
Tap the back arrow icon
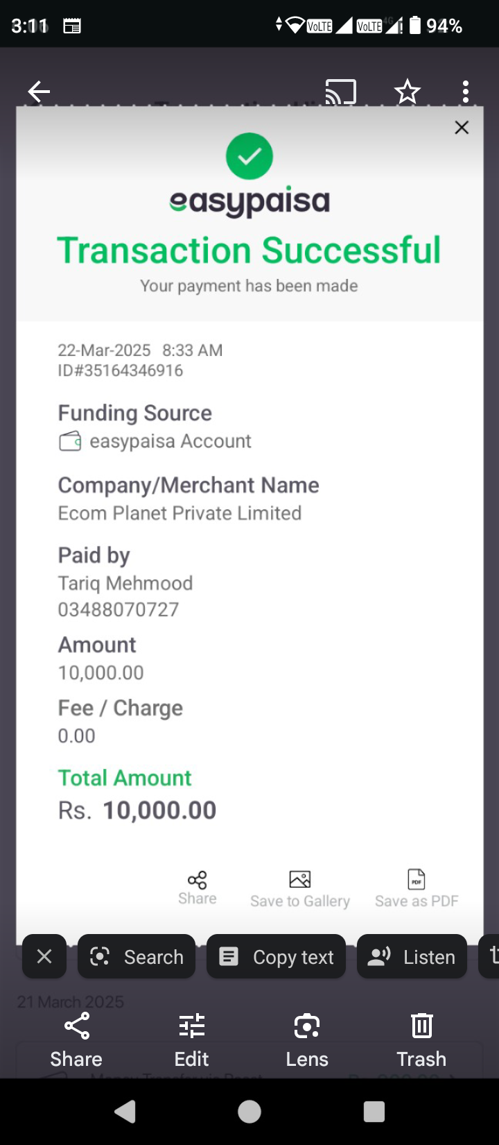39,91
